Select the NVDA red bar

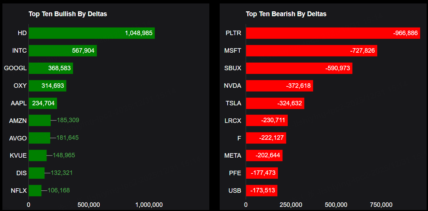coord(279,86)
